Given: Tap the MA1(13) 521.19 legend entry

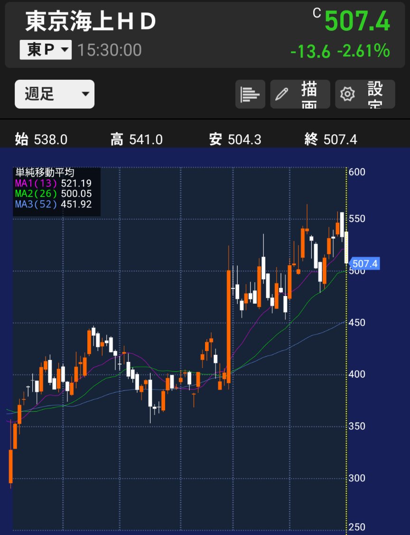Looking at the screenshot, I should tap(53, 183).
